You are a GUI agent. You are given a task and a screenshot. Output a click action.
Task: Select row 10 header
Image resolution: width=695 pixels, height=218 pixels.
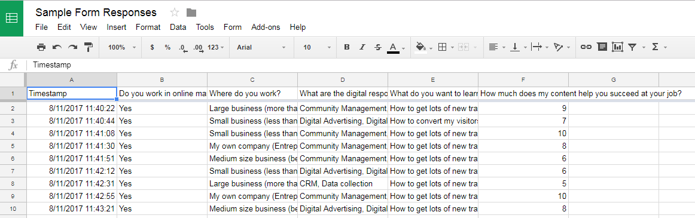(x=13, y=208)
